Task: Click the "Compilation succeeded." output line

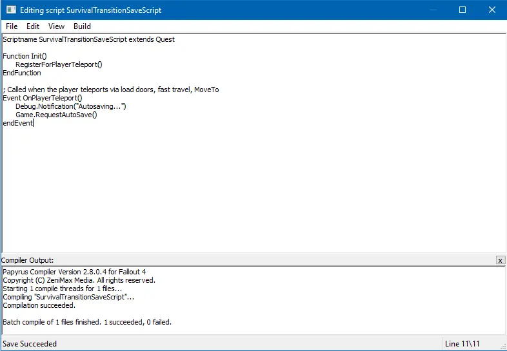Action: 39,305
